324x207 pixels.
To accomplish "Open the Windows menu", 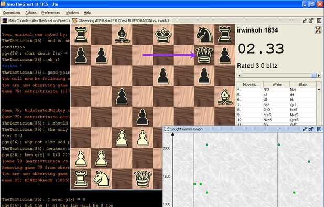I will [x=72, y=13].
